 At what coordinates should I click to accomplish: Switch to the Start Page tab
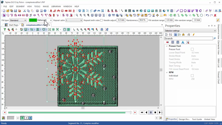[13, 25]
